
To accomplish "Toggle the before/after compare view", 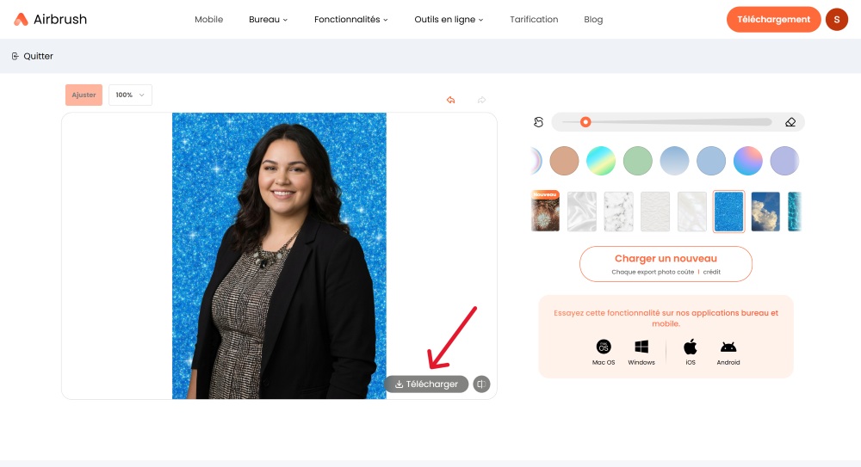I will coord(481,384).
